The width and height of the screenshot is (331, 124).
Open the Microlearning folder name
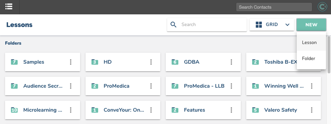coord(43,110)
